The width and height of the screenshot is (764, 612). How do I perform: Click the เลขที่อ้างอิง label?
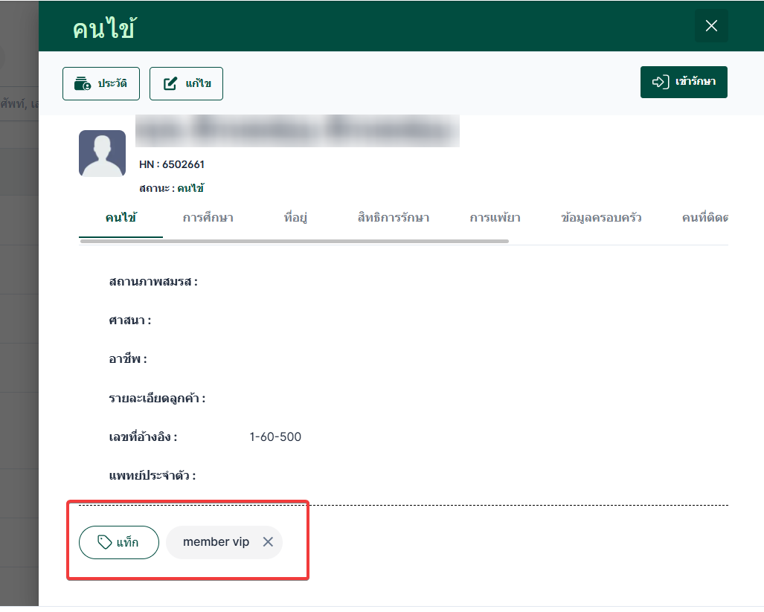point(143,437)
